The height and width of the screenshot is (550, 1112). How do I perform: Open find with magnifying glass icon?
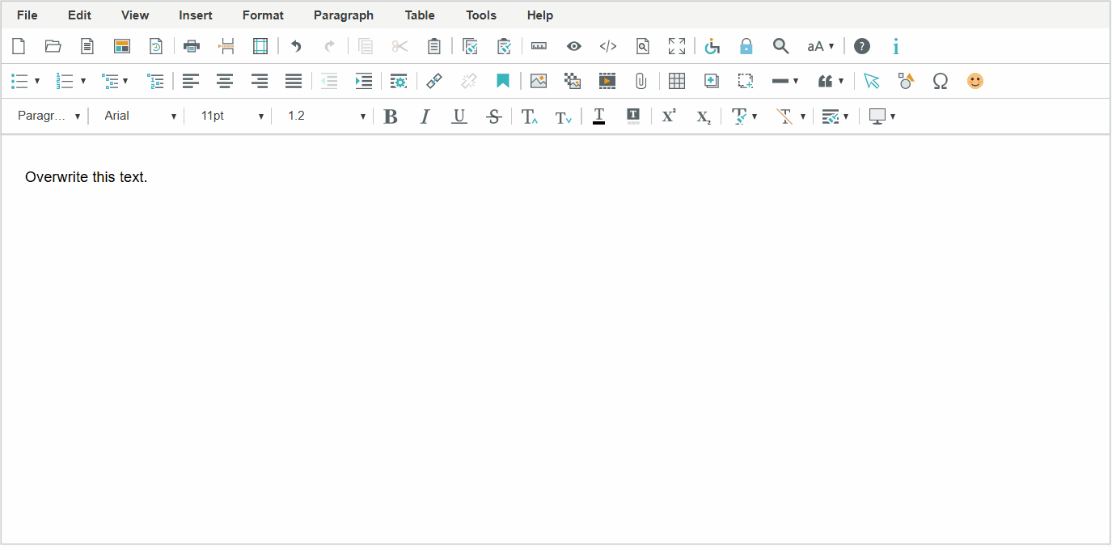[x=780, y=46]
